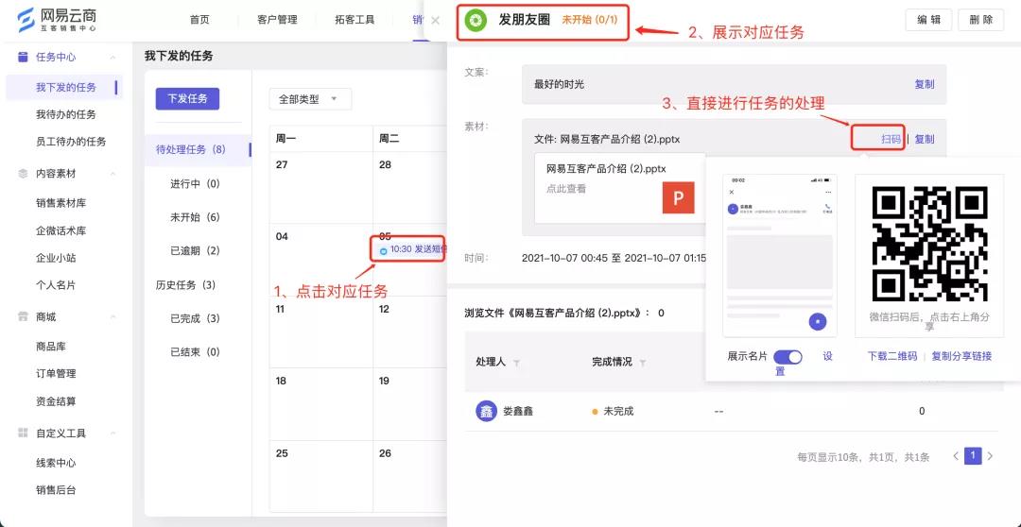Click the 10:30 发送短信 calendar task

coord(412,249)
